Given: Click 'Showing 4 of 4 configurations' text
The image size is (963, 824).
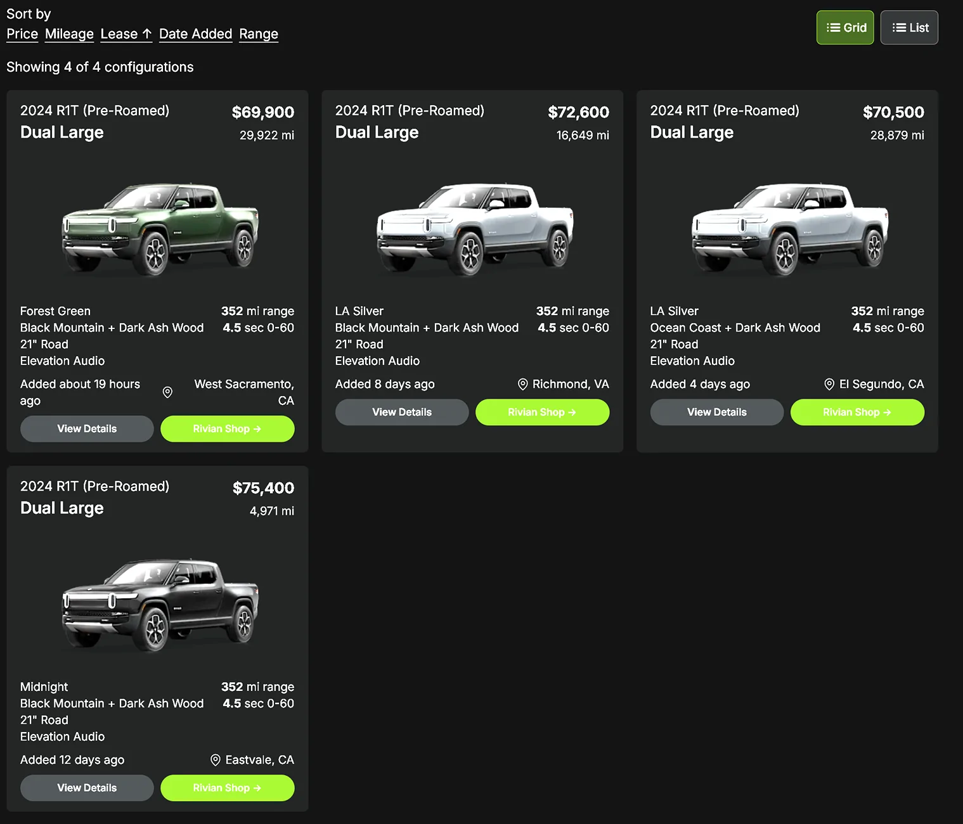Looking at the screenshot, I should (x=100, y=67).
